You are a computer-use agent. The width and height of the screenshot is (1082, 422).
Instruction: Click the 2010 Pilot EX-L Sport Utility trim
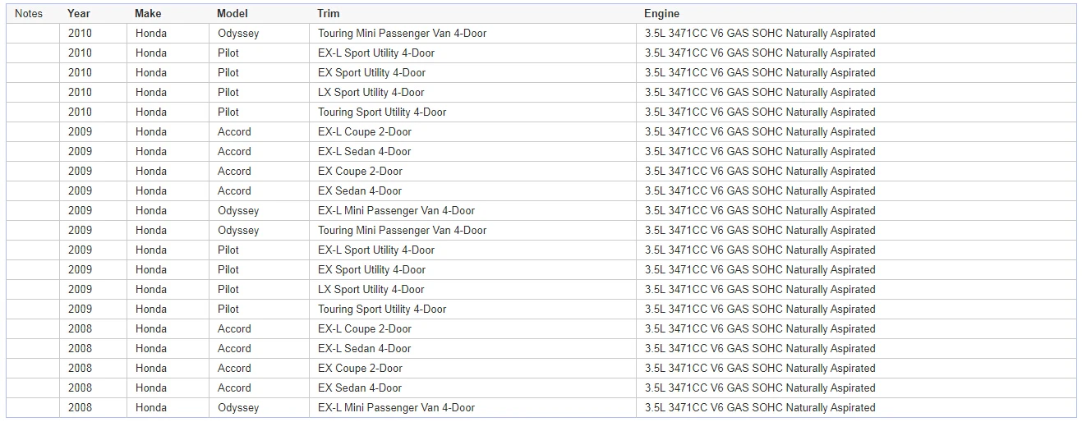[376, 53]
